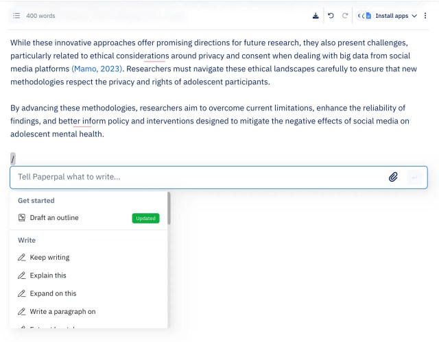Click the text adolescent mental health.

tap(57, 134)
